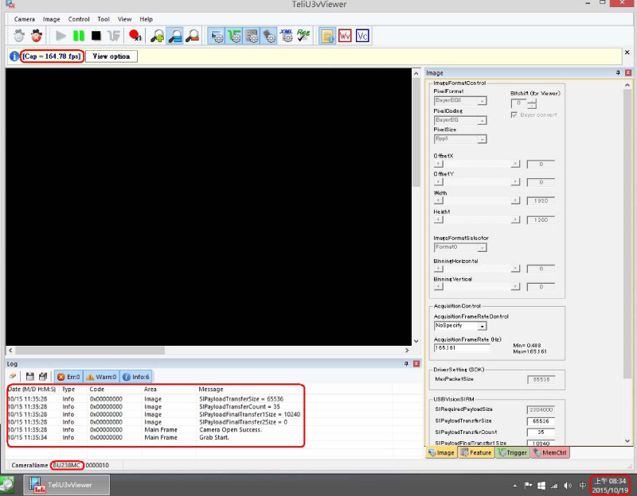Click the AcquisitionFrameRate input field

point(461,348)
